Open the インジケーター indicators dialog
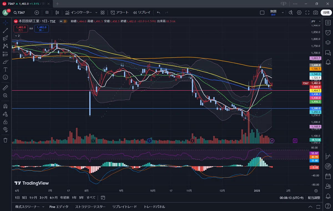 point(79,12)
